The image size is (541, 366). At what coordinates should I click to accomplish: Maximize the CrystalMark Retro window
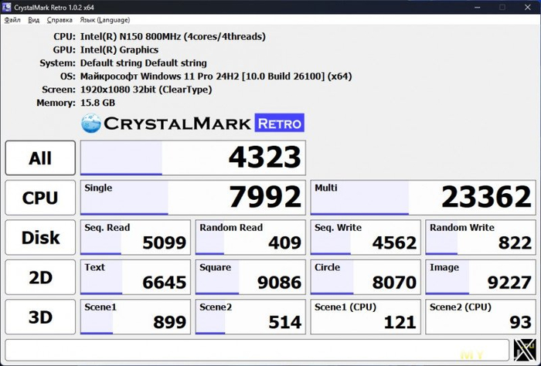(x=501, y=7)
